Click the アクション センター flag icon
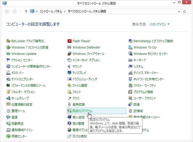The image size is (193, 142). click(x=8, y=60)
